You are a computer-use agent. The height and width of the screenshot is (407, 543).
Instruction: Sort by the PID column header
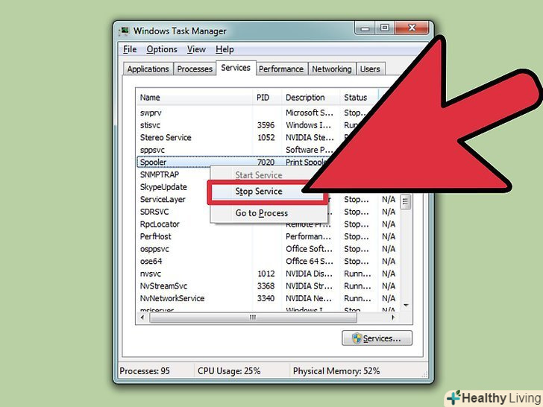pyautogui.click(x=267, y=98)
